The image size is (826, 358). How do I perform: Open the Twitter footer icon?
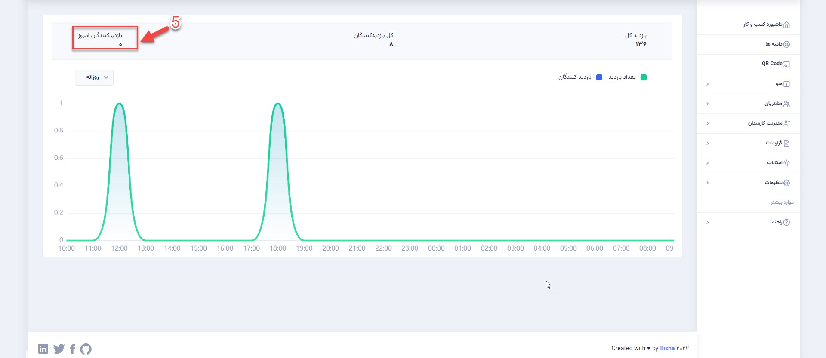click(59, 349)
